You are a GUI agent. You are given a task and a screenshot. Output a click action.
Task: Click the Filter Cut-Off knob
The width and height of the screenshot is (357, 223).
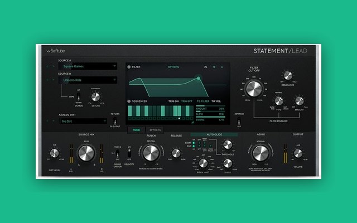(254, 89)
